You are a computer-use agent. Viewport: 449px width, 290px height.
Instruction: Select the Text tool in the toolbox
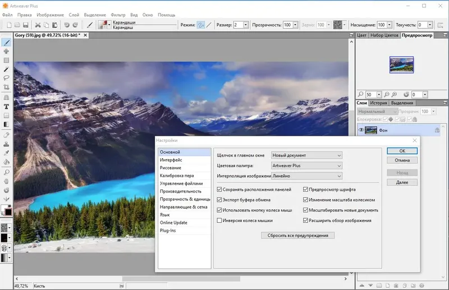coord(6,106)
